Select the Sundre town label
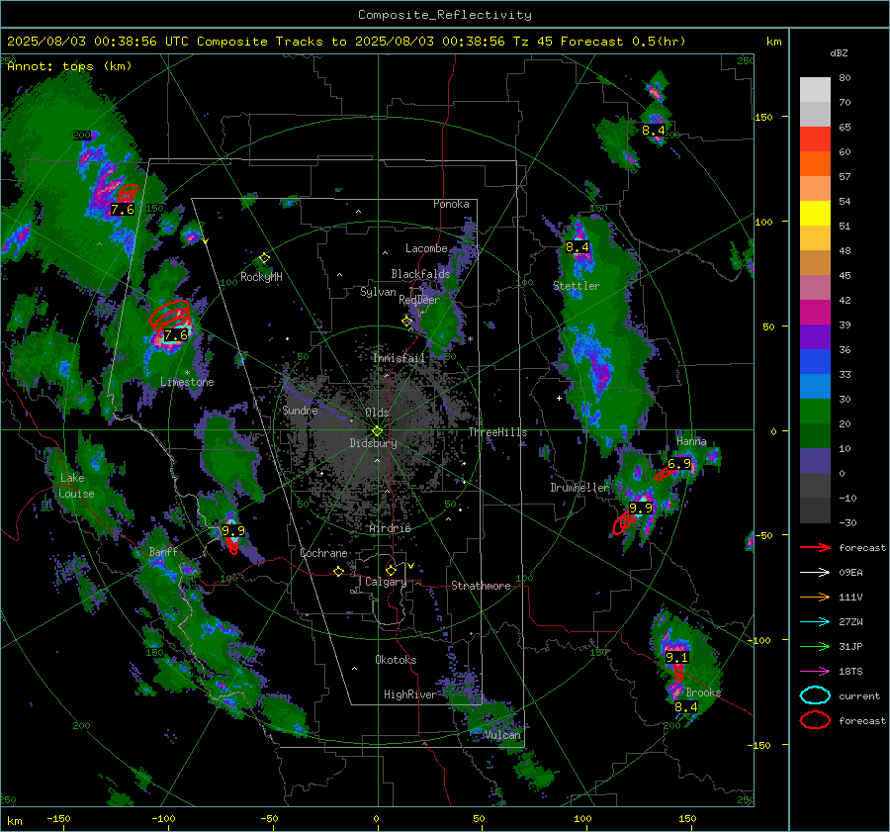 [300, 410]
